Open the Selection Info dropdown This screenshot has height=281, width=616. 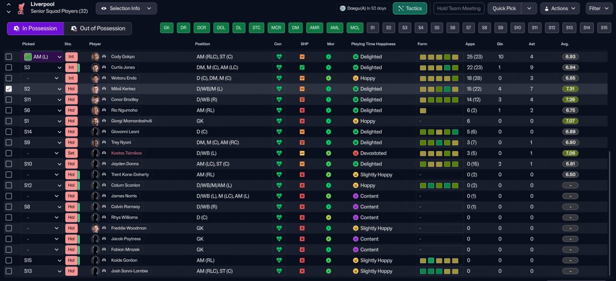pos(126,8)
